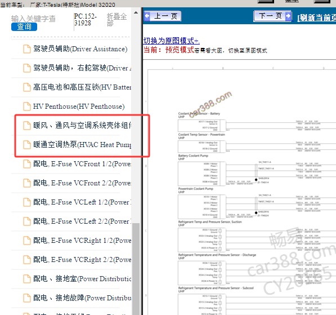Click the right arrow icon on 下一页

point(288,16)
